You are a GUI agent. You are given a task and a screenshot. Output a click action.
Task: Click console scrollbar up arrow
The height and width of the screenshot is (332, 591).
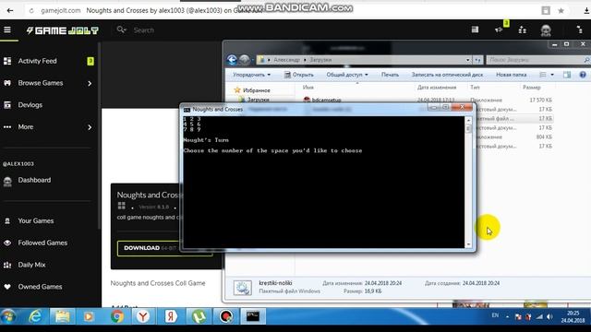coord(468,120)
